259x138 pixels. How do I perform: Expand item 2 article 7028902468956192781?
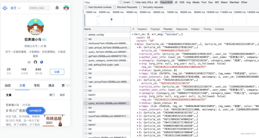coord(138,113)
